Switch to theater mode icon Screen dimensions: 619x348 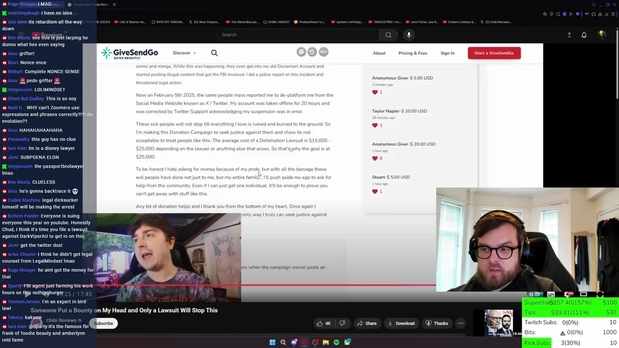pos(584,294)
